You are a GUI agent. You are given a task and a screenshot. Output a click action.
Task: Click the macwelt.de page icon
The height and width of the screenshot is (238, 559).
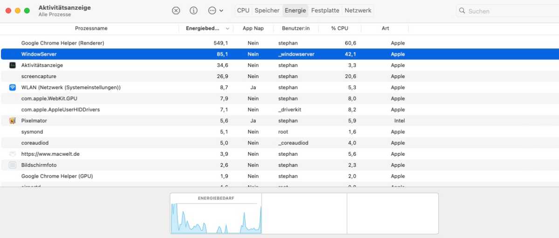pos(13,154)
